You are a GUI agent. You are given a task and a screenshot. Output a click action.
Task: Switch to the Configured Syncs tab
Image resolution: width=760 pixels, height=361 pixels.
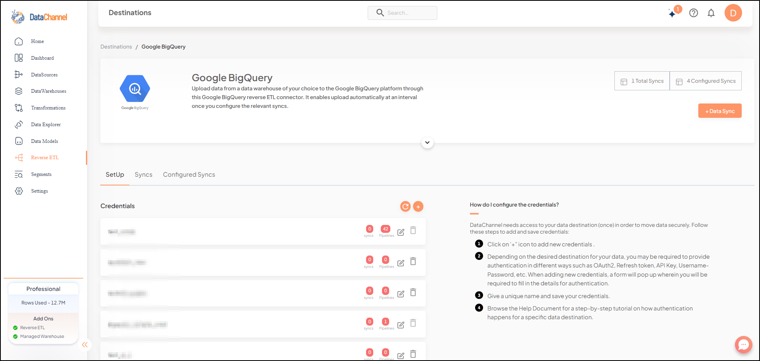(189, 175)
